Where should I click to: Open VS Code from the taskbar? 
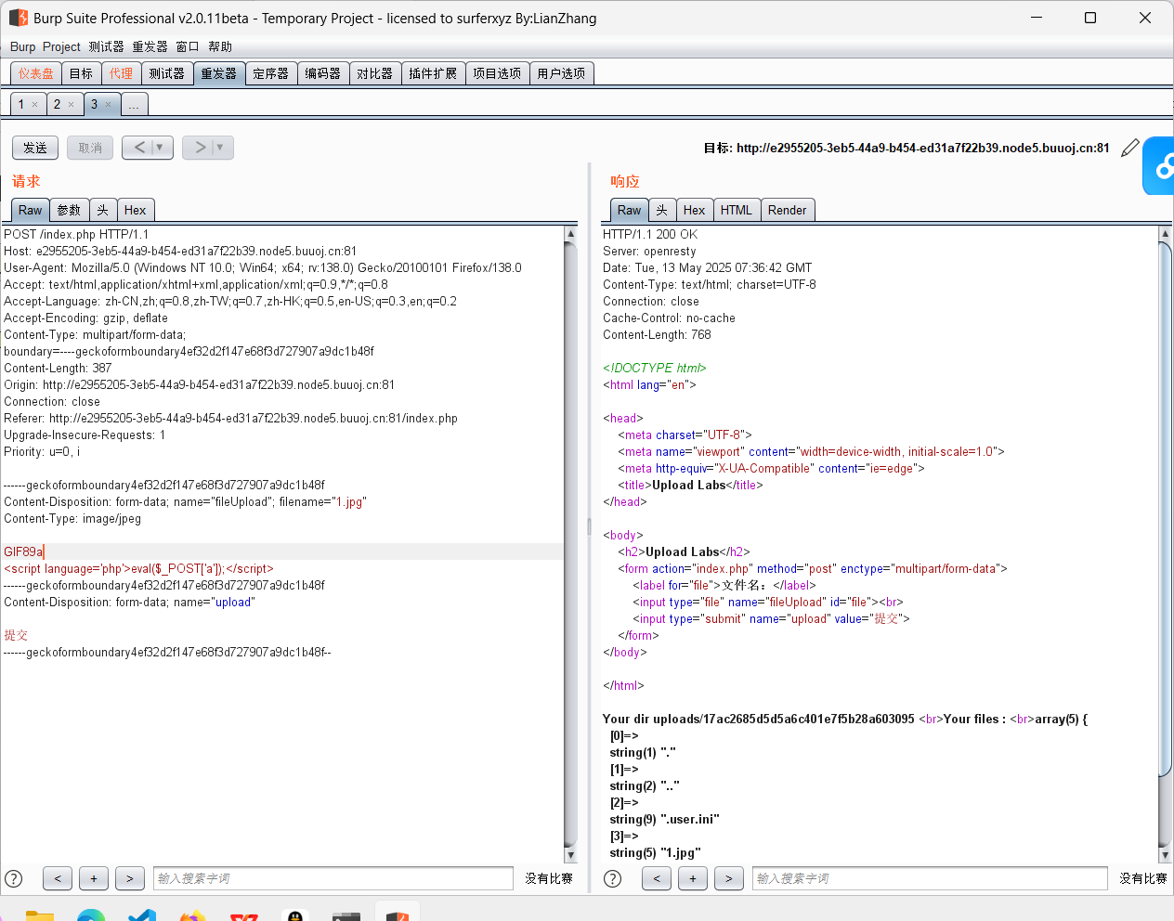(142, 915)
